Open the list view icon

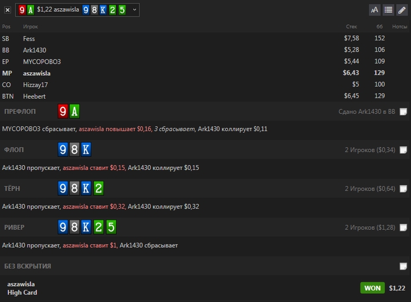(x=388, y=10)
